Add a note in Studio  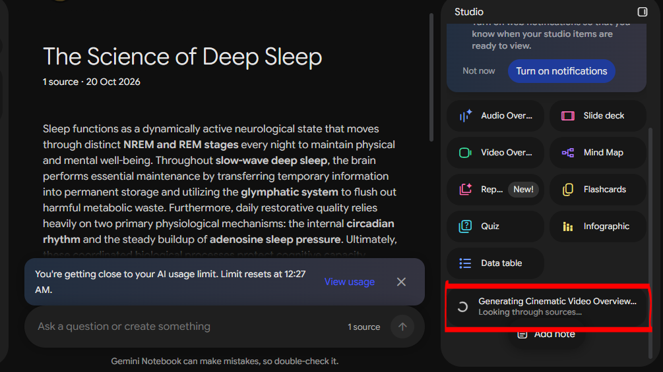coord(546,334)
